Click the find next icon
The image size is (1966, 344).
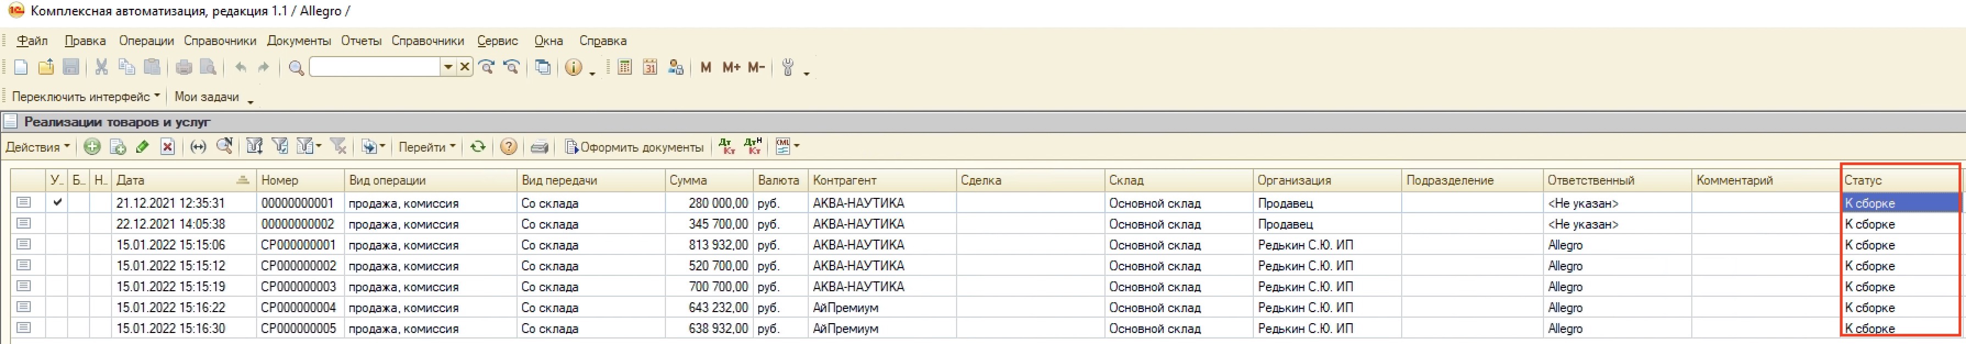point(486,68)
